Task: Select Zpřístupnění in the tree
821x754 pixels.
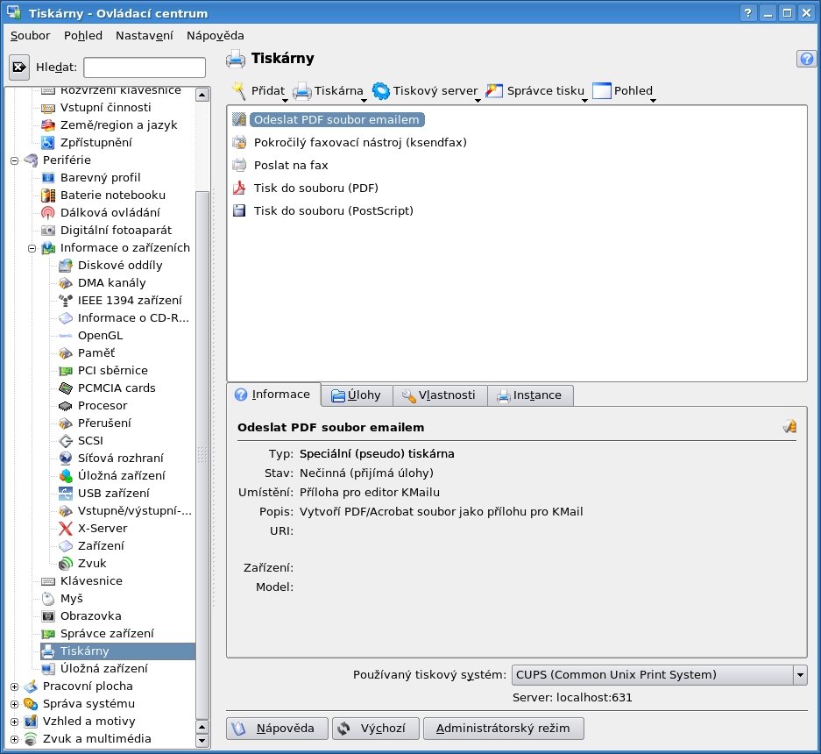Action: click(96, 143)
